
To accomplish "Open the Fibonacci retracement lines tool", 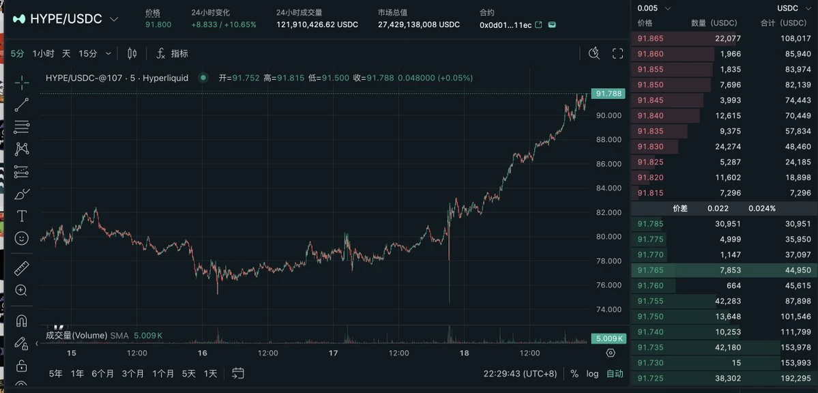I will click(21, 127).
